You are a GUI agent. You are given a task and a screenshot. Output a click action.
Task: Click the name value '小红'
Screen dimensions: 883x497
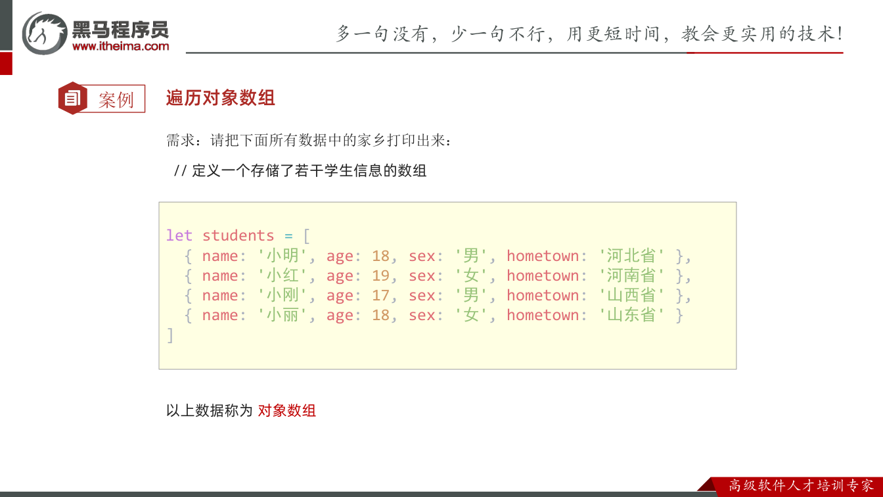[x=283, y=275]
